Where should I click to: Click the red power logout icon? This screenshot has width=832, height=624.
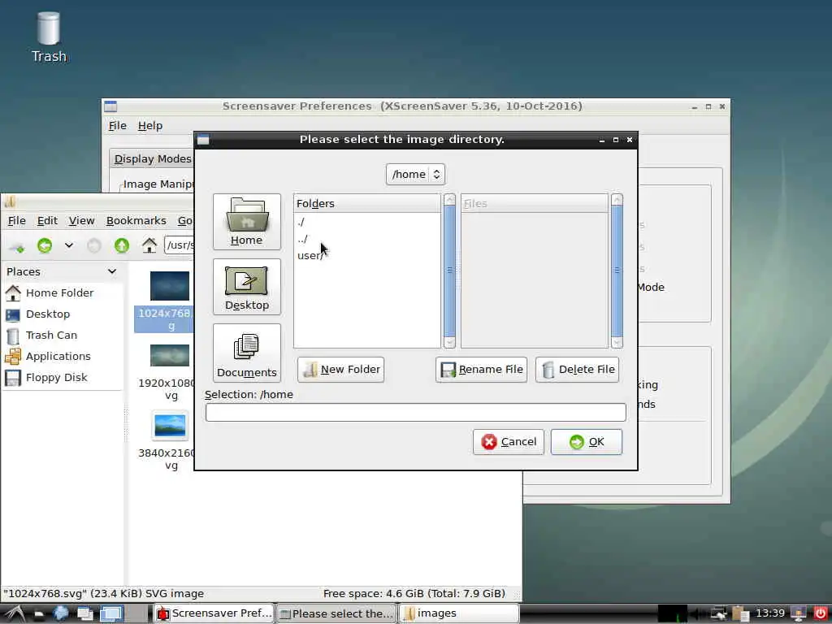pos(821,614)
